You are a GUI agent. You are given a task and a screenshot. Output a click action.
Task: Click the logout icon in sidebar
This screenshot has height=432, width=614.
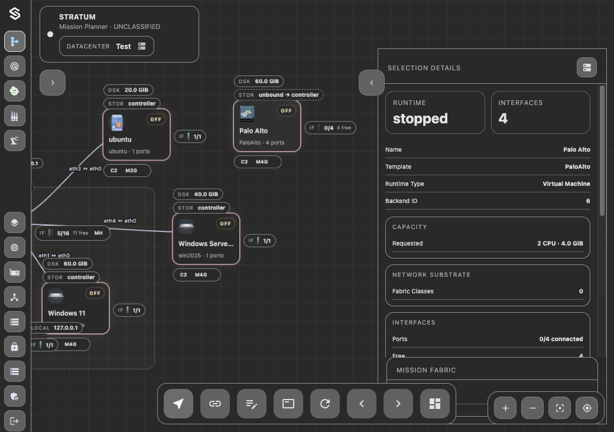tap(15, 421)
